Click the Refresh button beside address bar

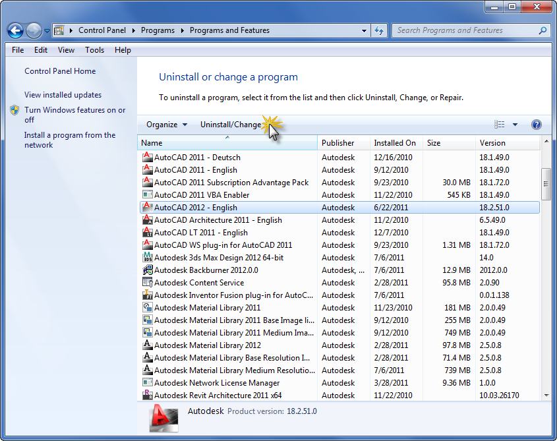(379, 30)
